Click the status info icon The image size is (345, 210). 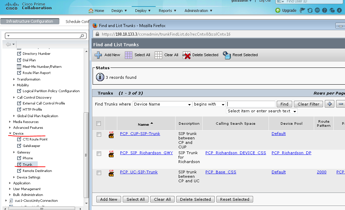pyautogui.click(x=100, y=77)
